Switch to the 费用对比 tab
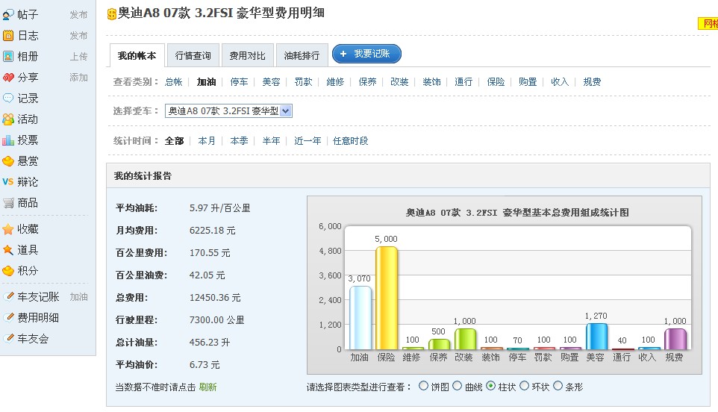718x412 pixels. (248, 56)
